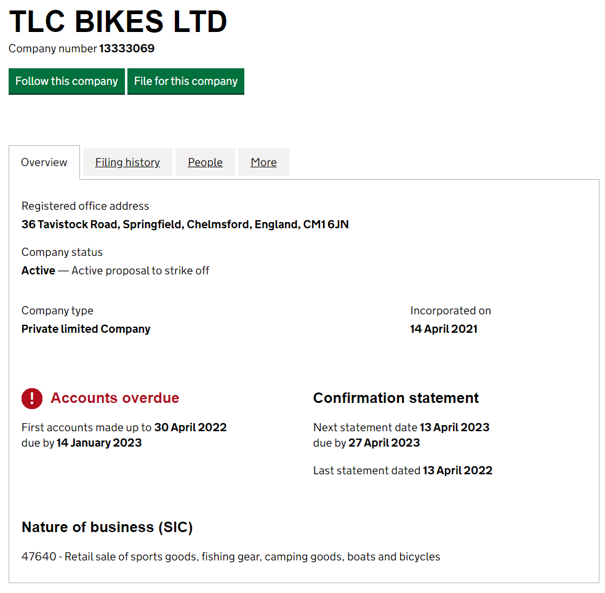Click the red Accounts overdue warning icon

(x=31, y=399)
